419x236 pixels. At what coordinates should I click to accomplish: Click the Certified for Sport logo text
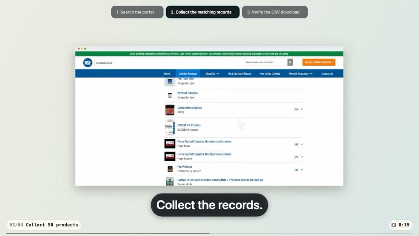tap(104, 63)
